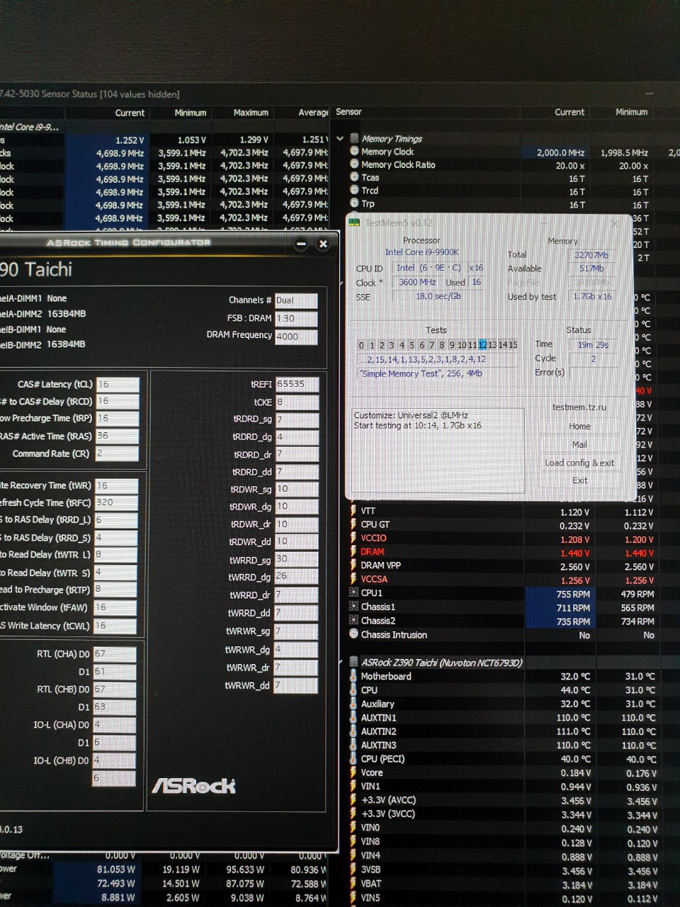Click the Memory Clock Ratio sensor icon
This screenshot has width=680, height=907.
(354, 164)
